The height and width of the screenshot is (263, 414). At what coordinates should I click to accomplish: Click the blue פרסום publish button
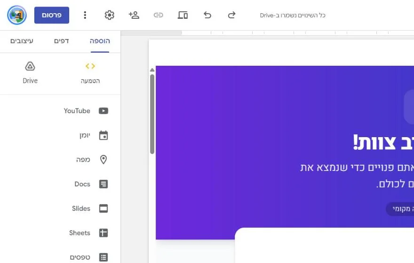tap(52, 15)
